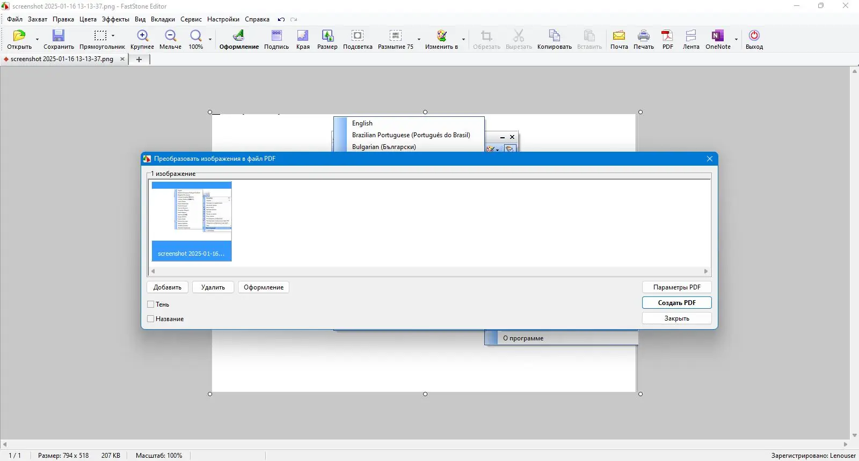Expand the Изменить в dropdown arrow

click(463, 39)
